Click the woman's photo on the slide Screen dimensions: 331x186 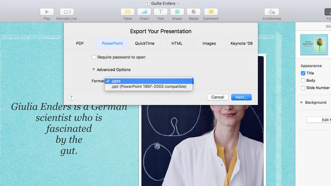202,145
